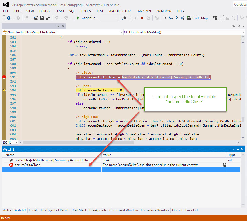The width and height of the screenshot is (247, 221).
Task: Open Code Map
Action: click(197, 18)
